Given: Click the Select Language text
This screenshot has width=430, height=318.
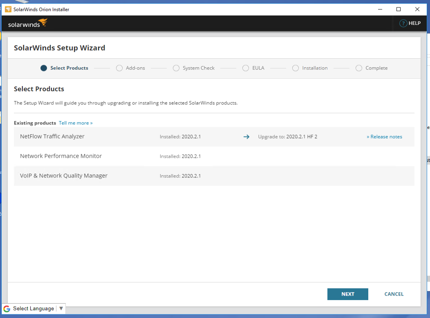Looking at the screenshot, I should point(34,309).
